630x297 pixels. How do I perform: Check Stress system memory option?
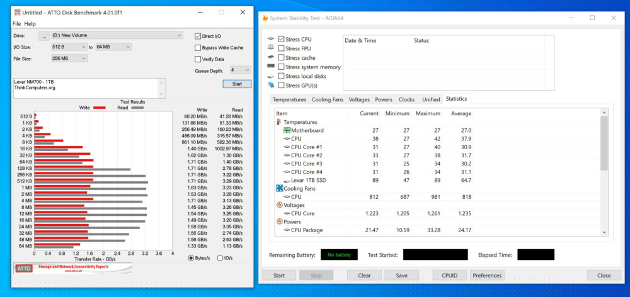click(x=281, y=67)
